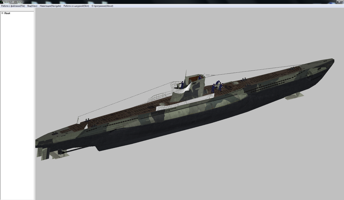Click the Sknil app icon in the title bar
The width and height of the screenshot is (344, 200).
[x=2, y=2]
